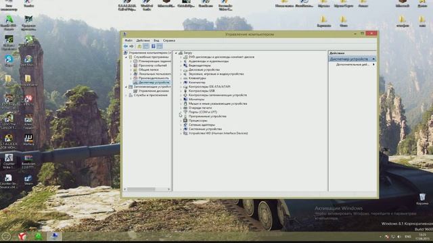Viewport: 433px width, 243px height.
Task: Select the Процессоры category icon
Action: [x=185, y=120]
